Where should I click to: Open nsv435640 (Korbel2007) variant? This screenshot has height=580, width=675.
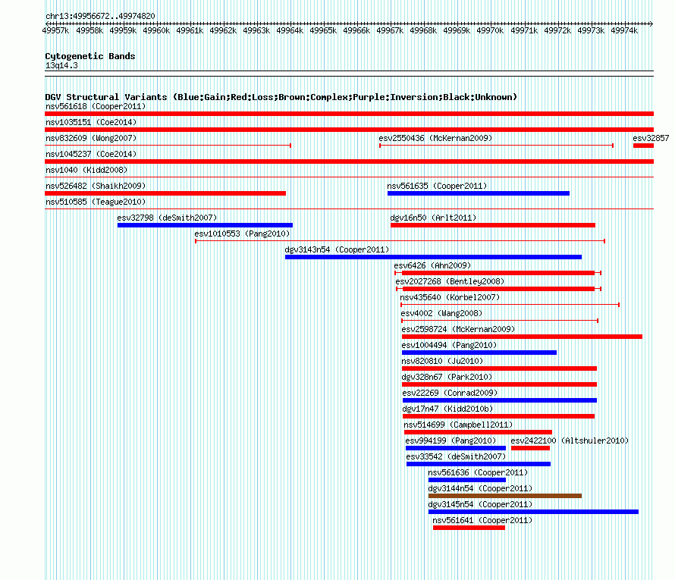click(x=450, y=297)
